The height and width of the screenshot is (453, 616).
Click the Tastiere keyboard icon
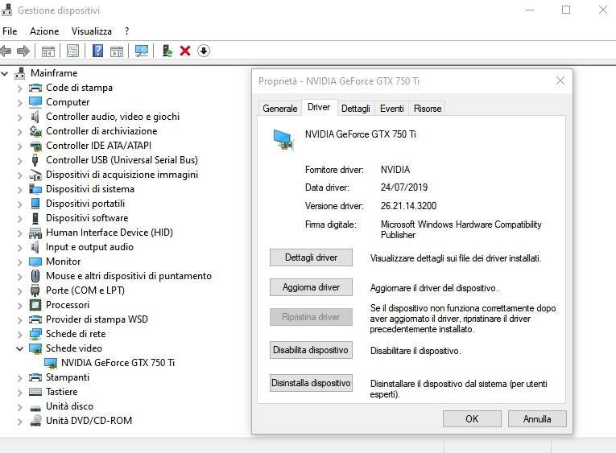[35, 392]
